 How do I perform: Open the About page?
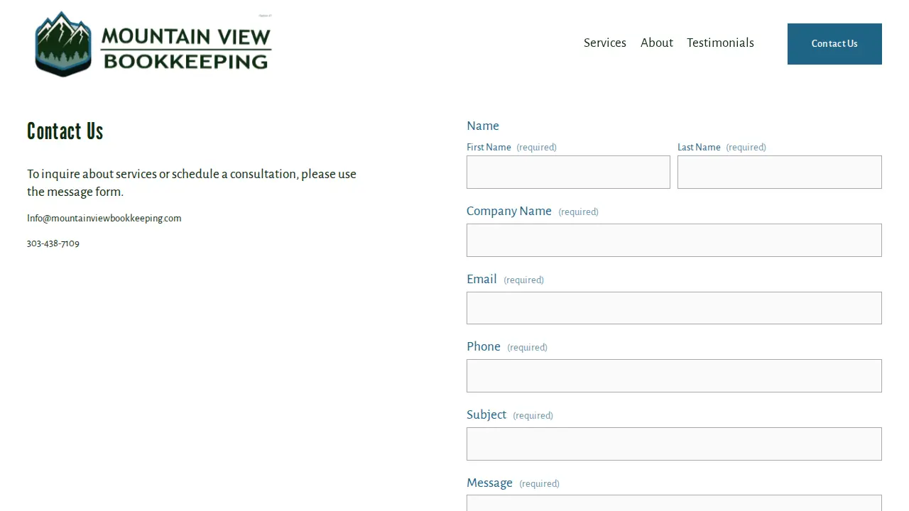657,43
